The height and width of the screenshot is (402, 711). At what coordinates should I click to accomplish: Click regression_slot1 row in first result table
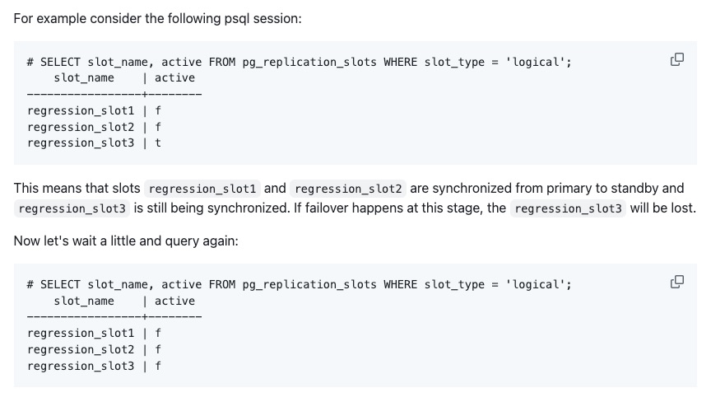pyautogui.click(x=93, y=110)
